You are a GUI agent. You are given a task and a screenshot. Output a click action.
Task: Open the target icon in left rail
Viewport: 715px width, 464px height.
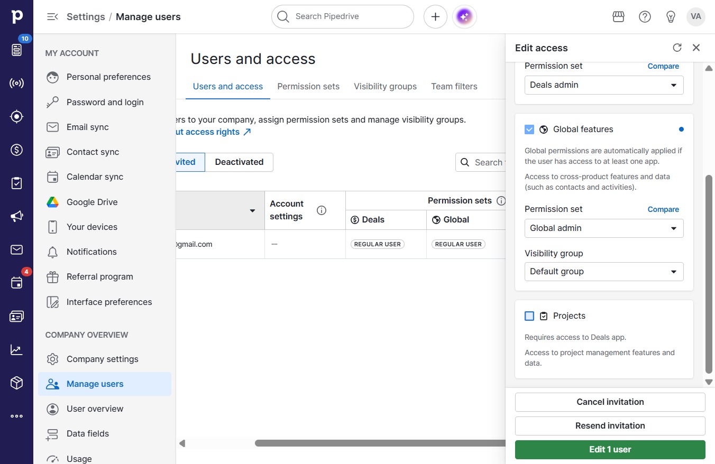[16, 117]
